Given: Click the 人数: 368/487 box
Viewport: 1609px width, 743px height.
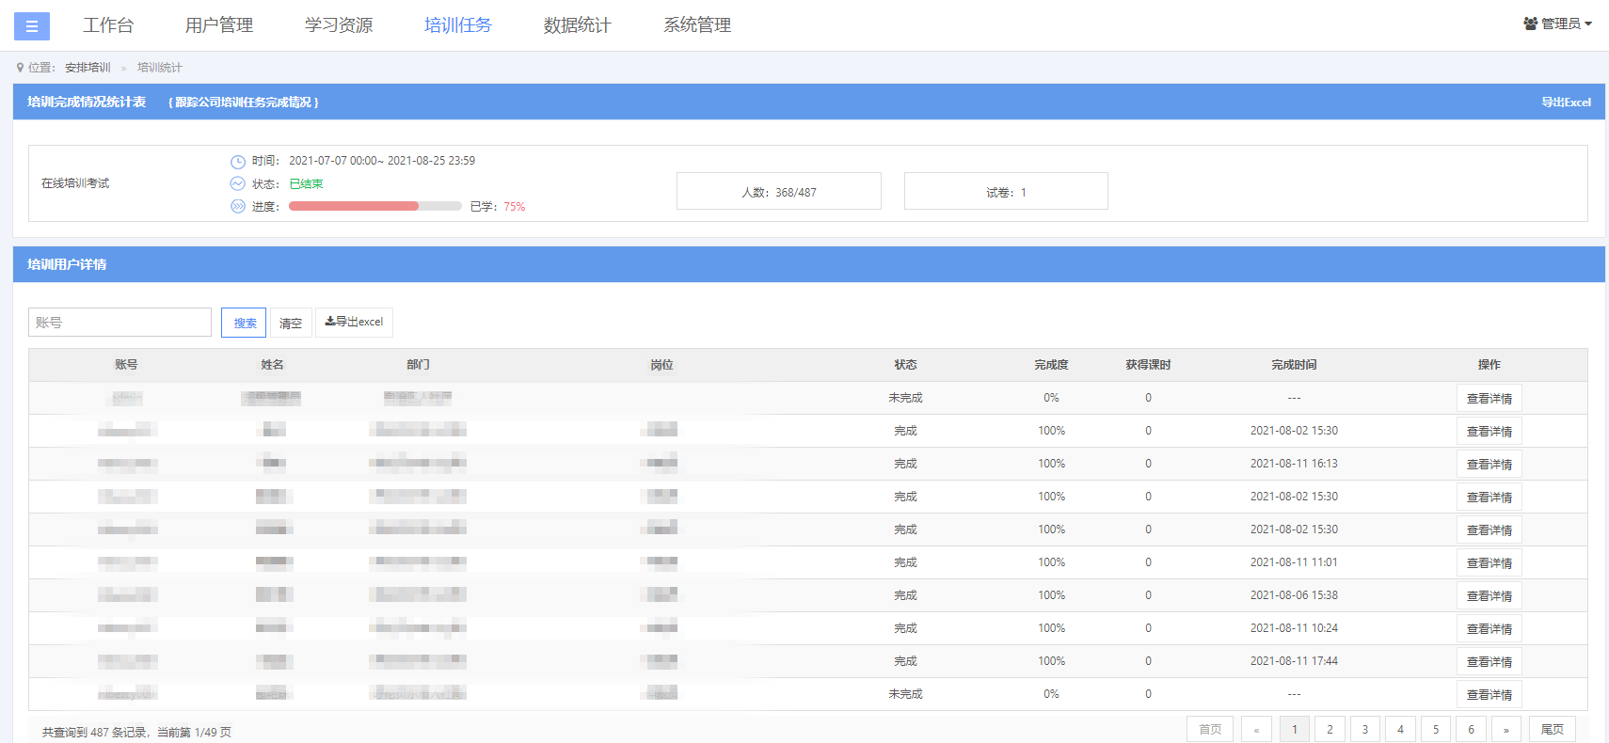Looking at the screenshot, I should click(x=779, y=191).
